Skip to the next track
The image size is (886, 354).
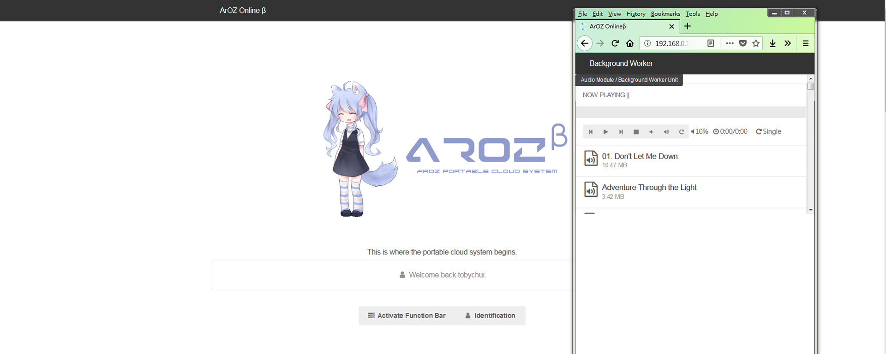621,132
